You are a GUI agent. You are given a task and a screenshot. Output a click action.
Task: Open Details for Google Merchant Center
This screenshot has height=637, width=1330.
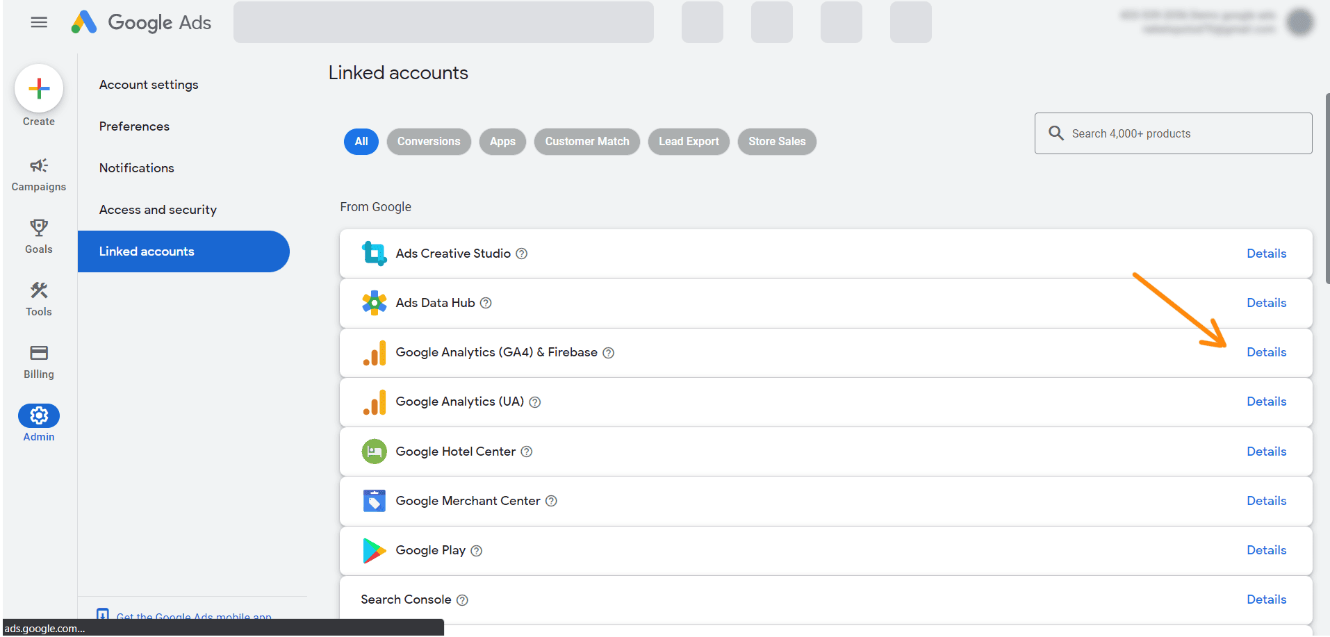[x=1266, y=501]
